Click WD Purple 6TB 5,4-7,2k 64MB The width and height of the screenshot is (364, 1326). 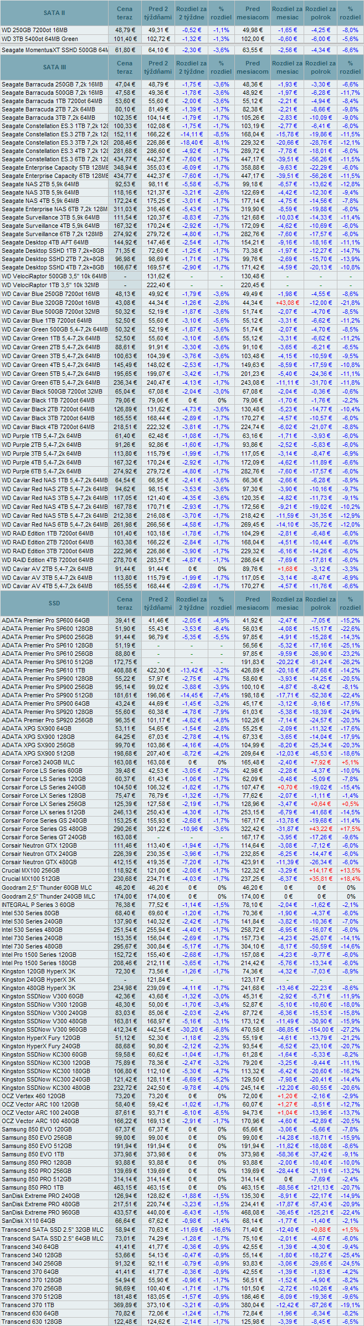coord(42,471)
